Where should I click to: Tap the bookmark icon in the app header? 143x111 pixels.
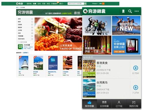[123, 11]
